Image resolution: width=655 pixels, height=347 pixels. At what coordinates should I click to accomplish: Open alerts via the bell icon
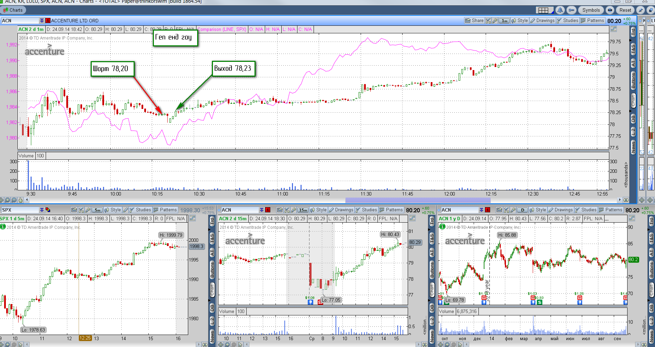point(560,10)
